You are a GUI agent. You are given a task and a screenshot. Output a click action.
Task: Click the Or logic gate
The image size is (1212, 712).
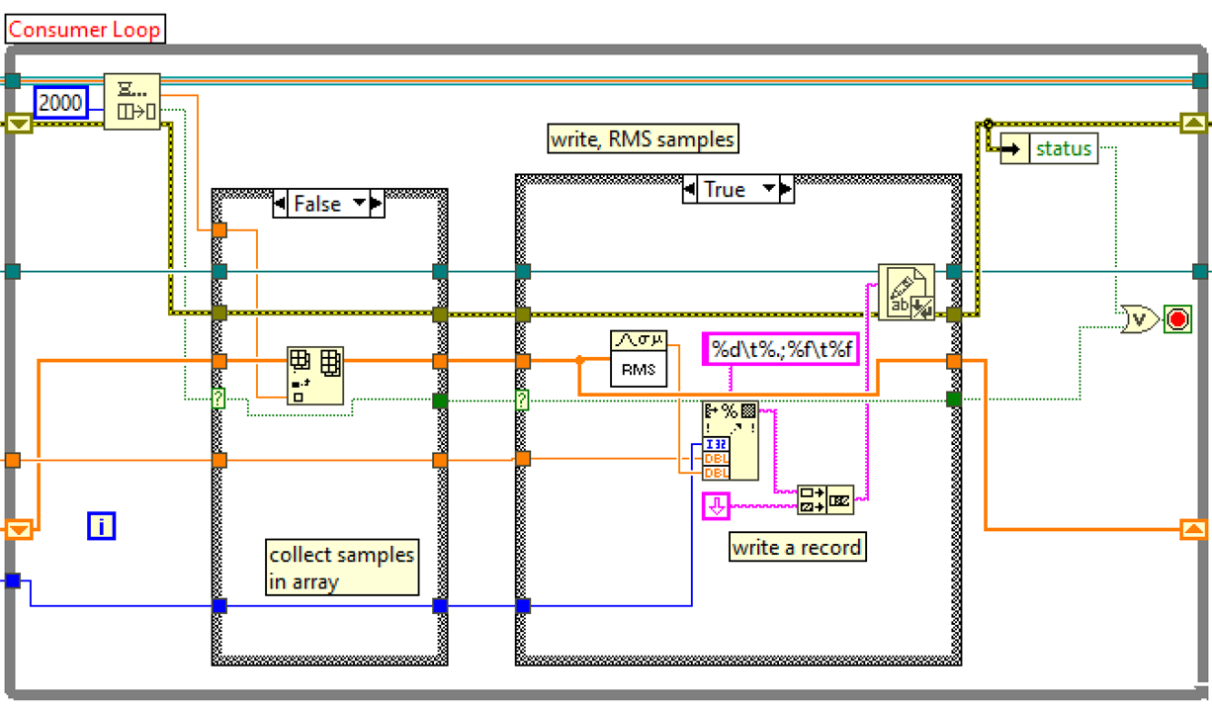coord(1138,319)
